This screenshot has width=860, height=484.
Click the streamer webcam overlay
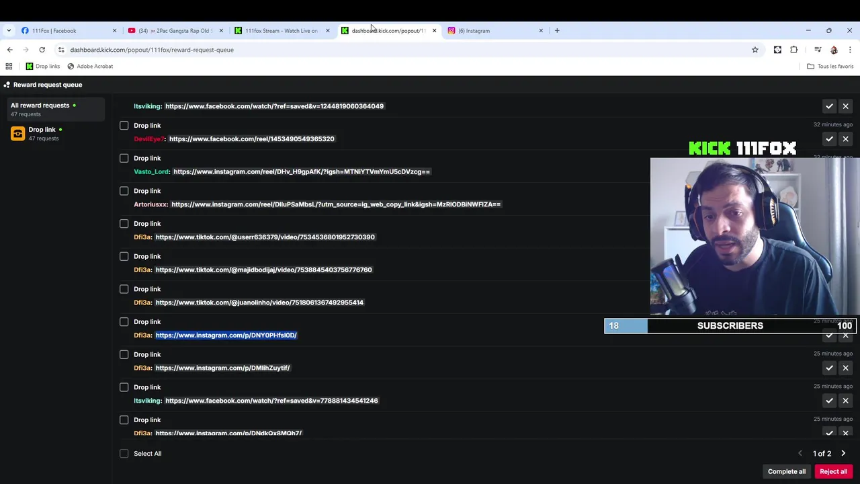(755, 236)
